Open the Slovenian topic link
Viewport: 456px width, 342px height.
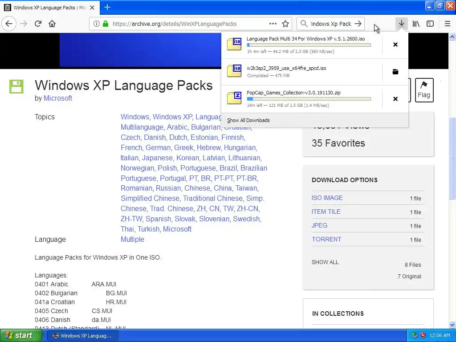[x=214, y=219]
